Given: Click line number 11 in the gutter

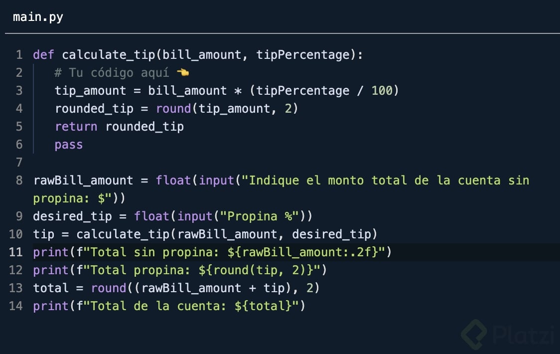Looking at the screenshot, I should click(x=16, y=252).
